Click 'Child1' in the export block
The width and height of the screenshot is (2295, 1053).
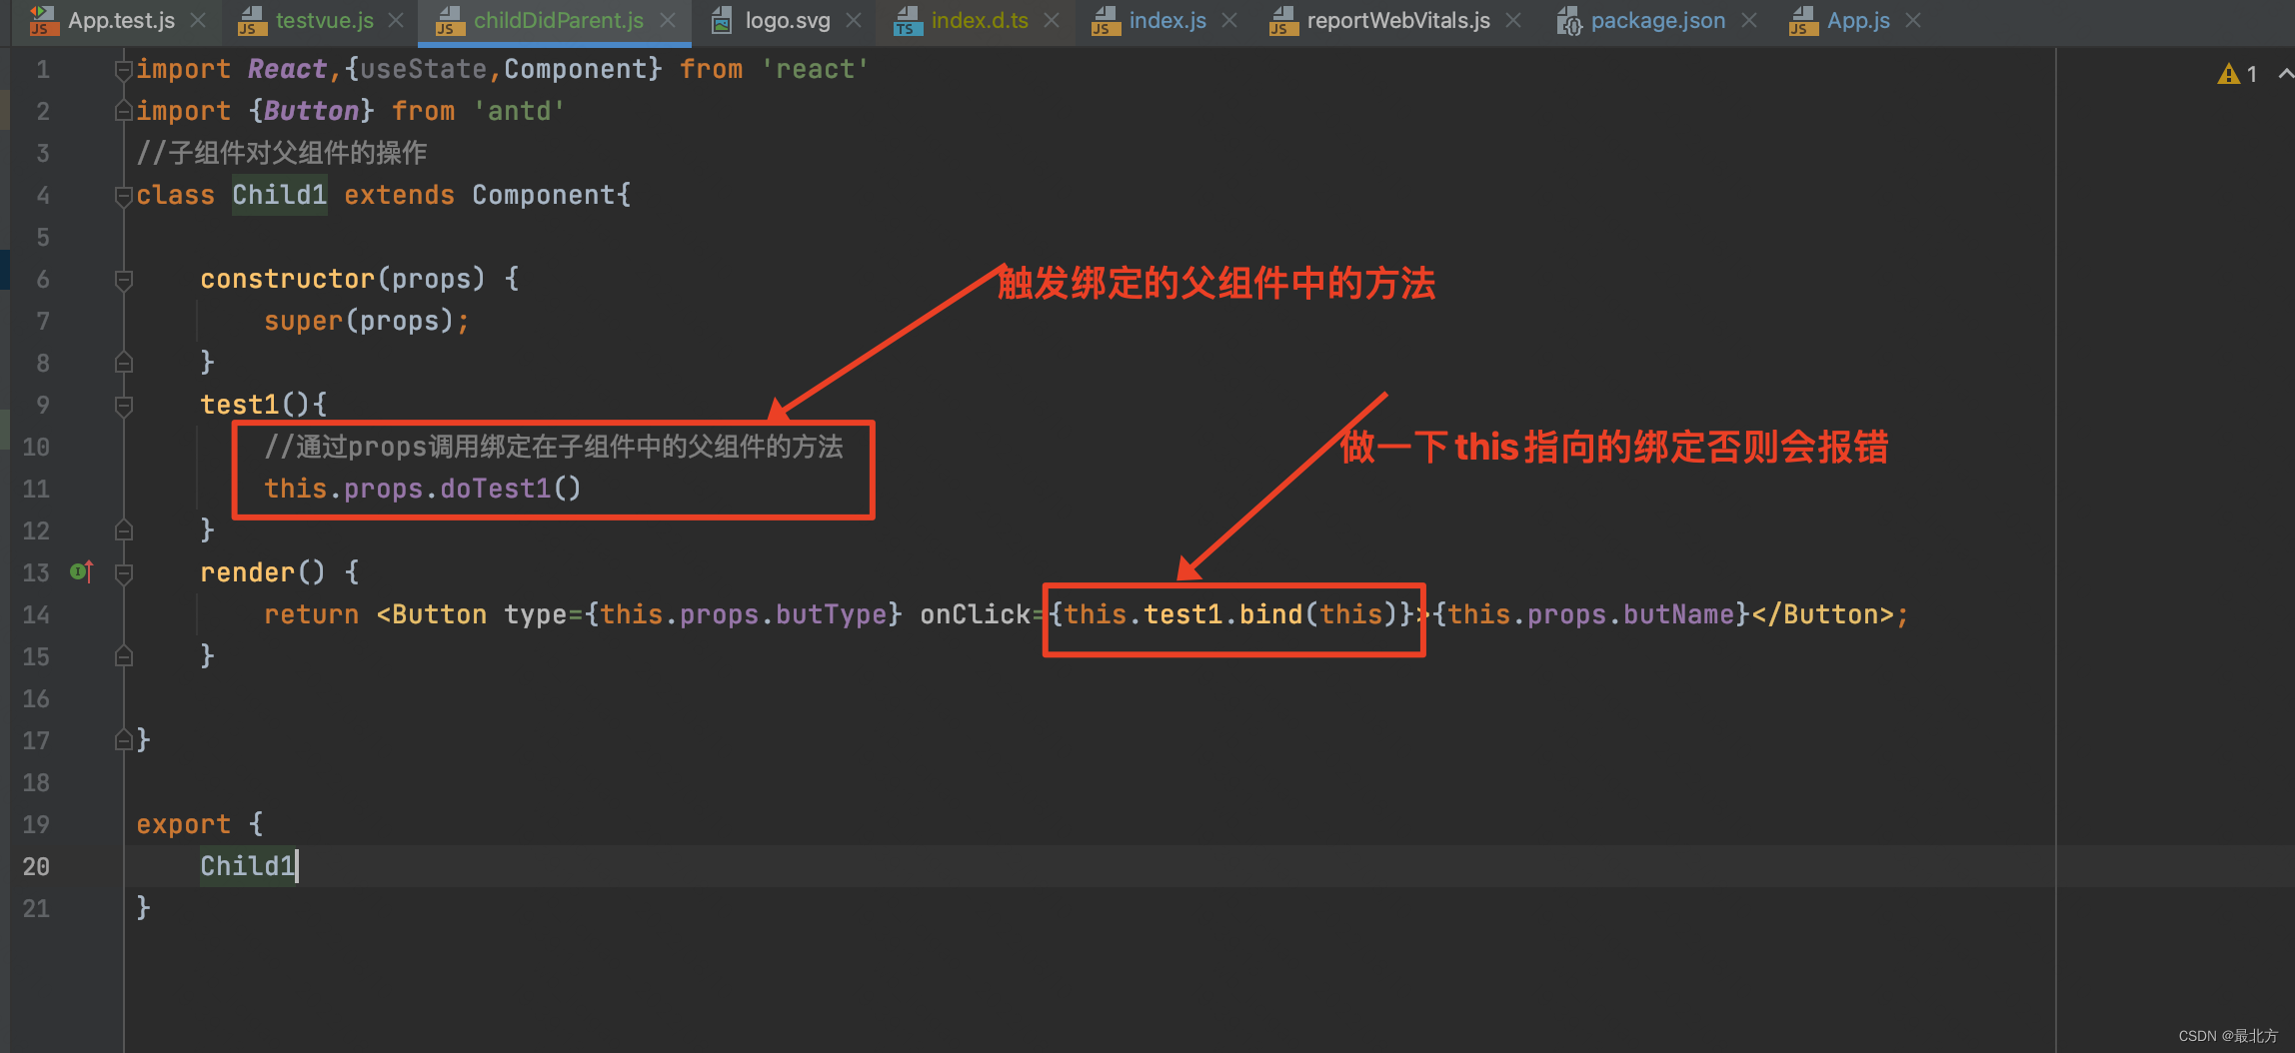coord(248,866)
